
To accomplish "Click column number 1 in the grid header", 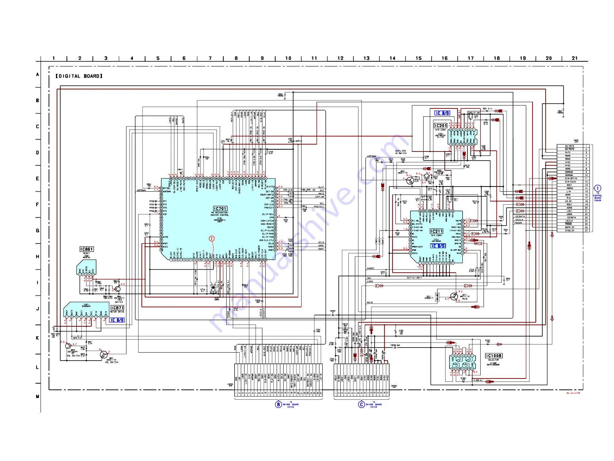I will pos(54,58).
